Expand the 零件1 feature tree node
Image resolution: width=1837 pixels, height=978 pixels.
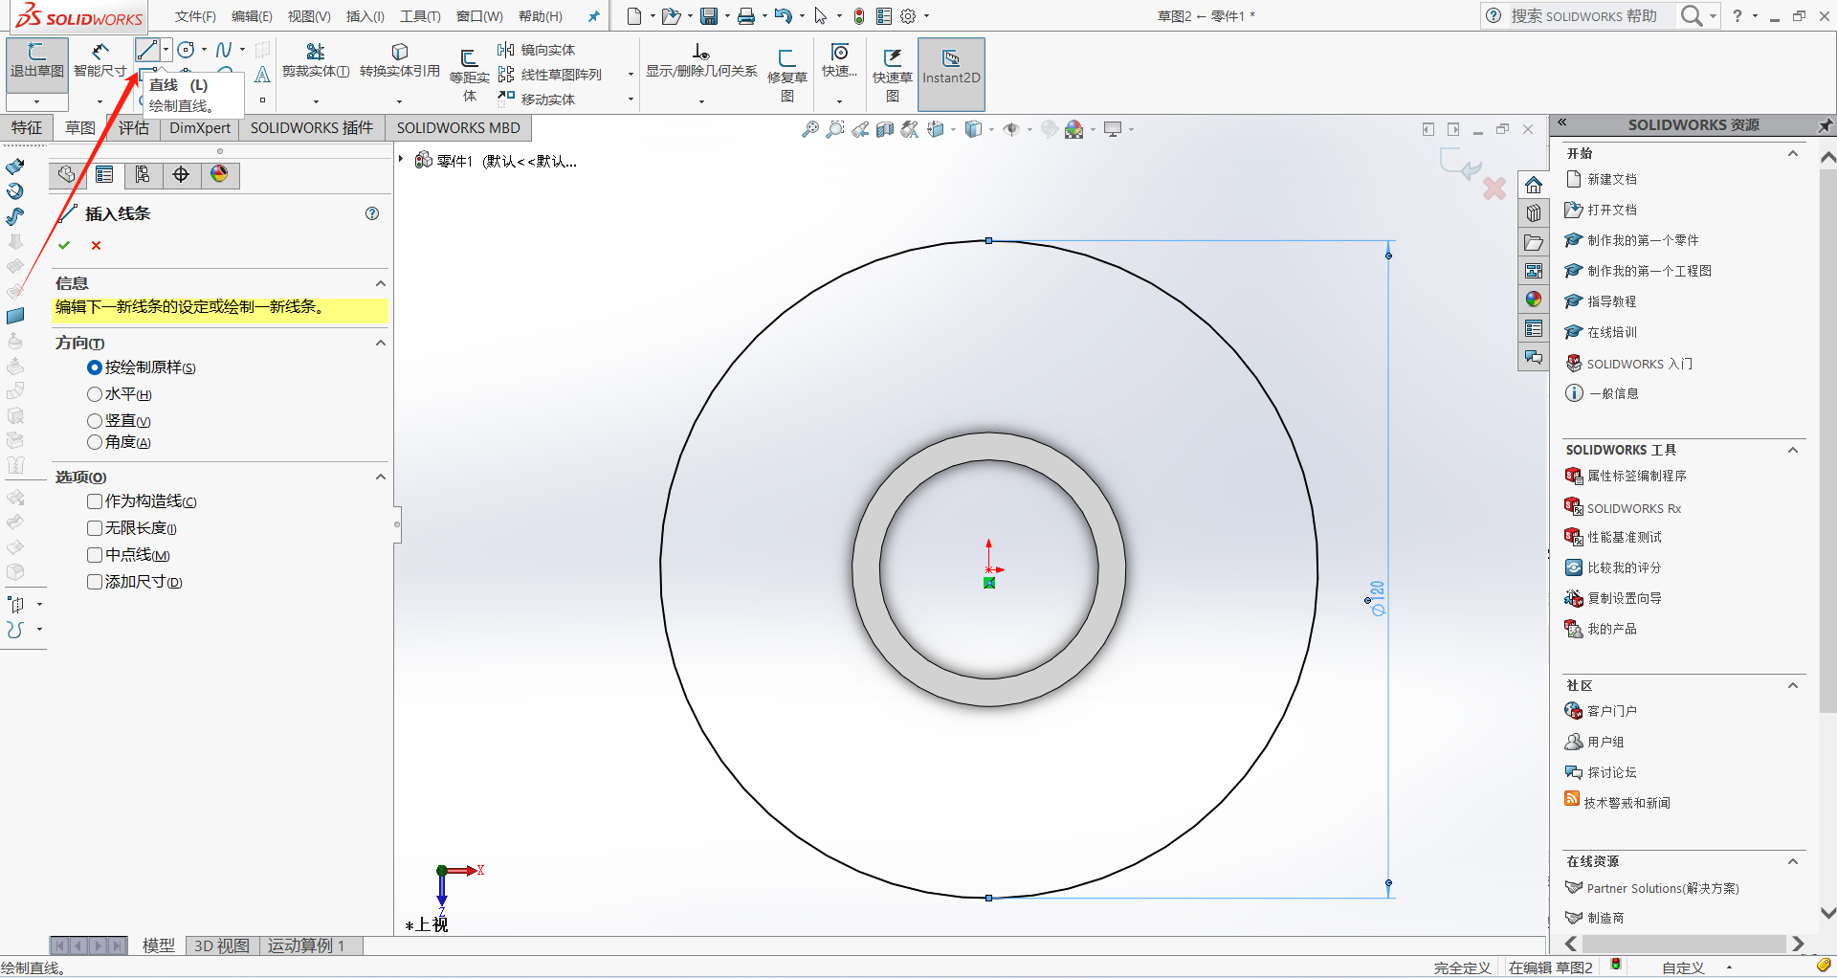pyautogui.click(x=401, y=160)
